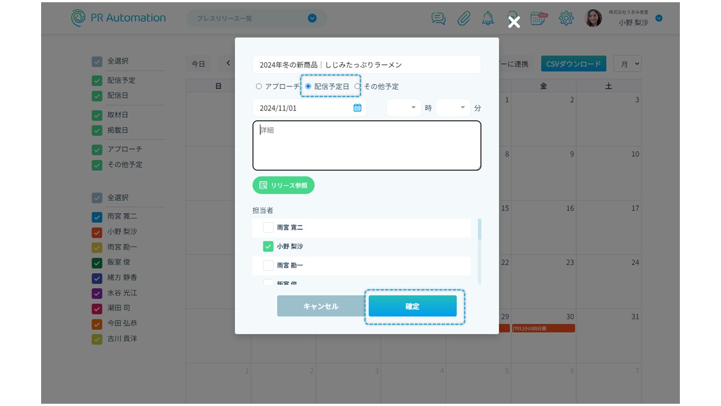Click the 確定 confirm button
This screenshot has height=406, width=721.
412,306
